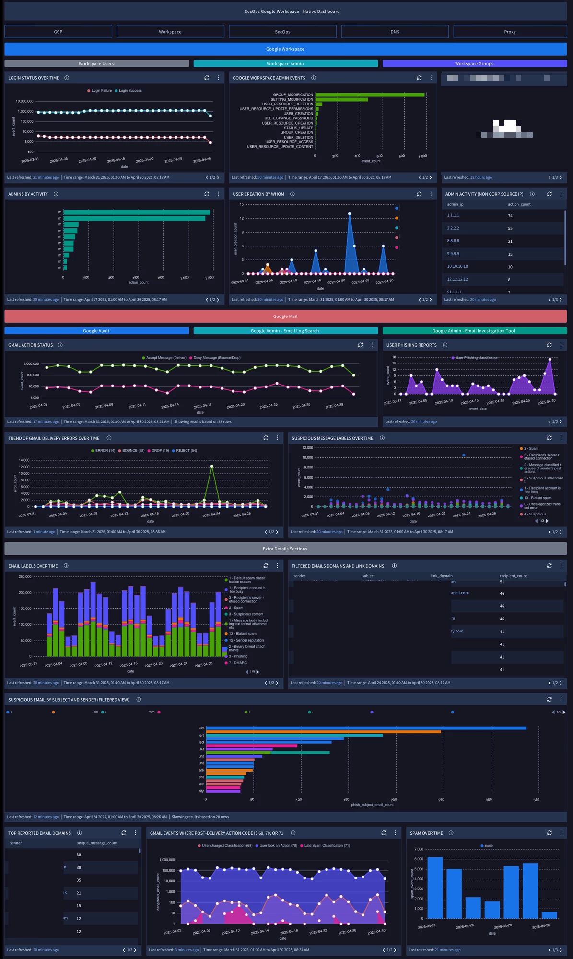
Task: Sort by the action_count column header
Action: coord(519,204)
